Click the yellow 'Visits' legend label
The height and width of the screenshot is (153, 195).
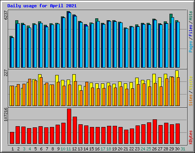(191, 83)
